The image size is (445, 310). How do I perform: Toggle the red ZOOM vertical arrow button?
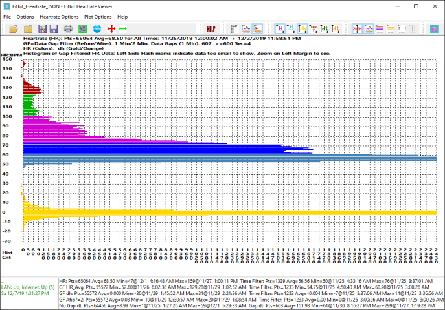pyautogui.click(x=358, y=29)
